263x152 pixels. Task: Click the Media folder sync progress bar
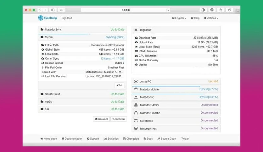[x=64, y=34]
